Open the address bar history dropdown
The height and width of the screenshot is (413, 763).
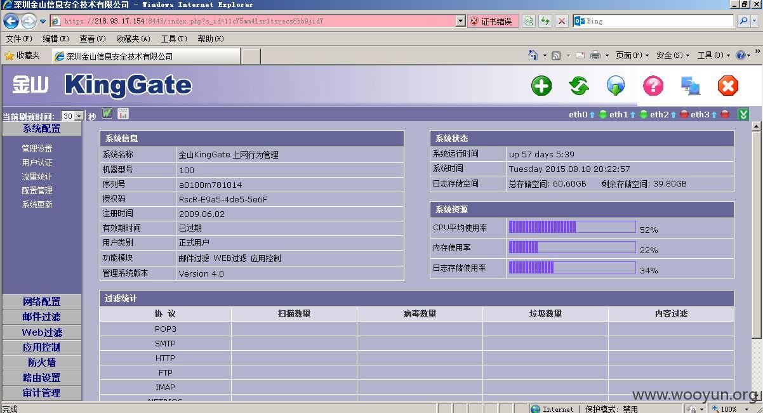[461, 21]
